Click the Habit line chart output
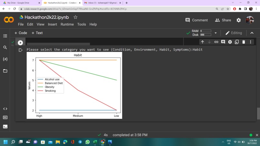260x146 pixels. click(75, 85)
